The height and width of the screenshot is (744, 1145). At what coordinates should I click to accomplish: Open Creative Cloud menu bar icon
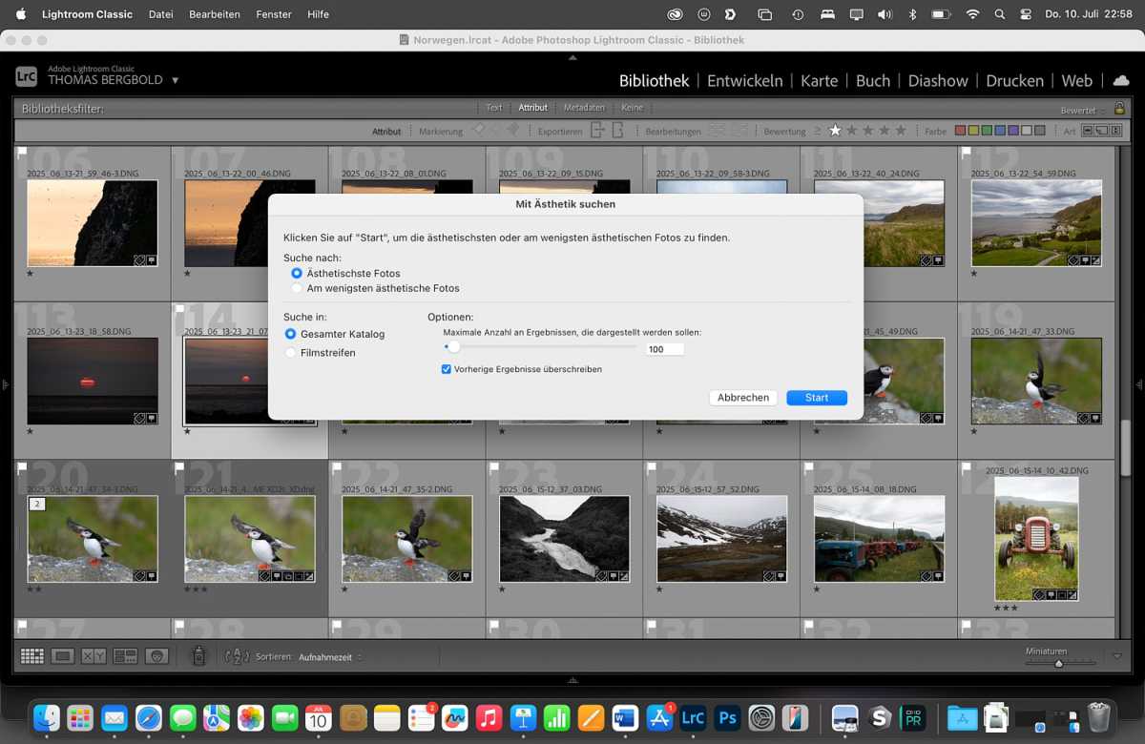click(675, 14)
